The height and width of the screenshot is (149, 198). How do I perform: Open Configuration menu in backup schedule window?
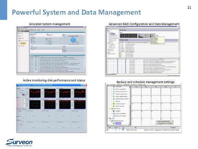[x=127, y=85]
